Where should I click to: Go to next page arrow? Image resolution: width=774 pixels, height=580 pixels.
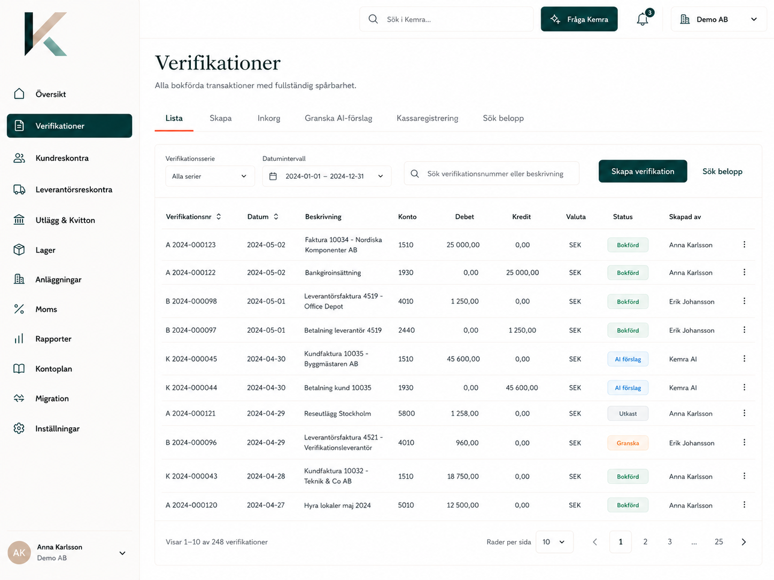click(x=744, y=542)
